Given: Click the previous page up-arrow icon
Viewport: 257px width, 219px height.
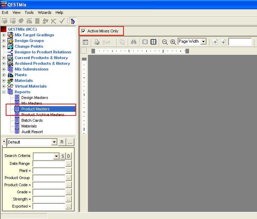Looking at the screenshot, I should click(x=215, y=42).
